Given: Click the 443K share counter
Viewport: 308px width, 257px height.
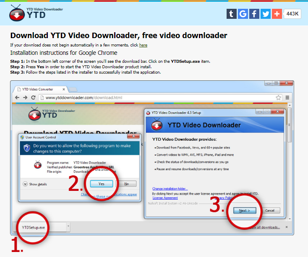Looking at the screenshot, I should coord(292,14).
